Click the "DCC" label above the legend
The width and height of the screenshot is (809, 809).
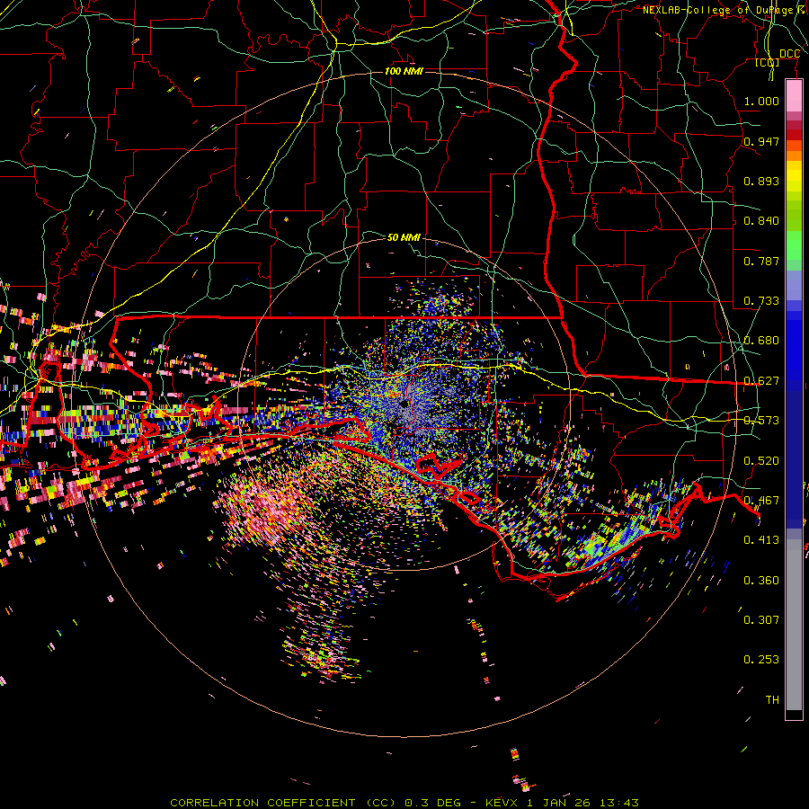click(789, 54)
